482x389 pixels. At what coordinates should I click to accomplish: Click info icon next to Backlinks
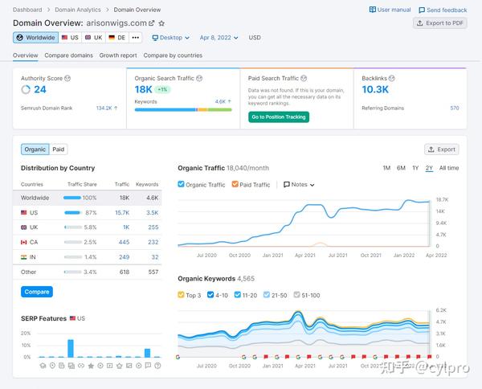tap(392, 78)
